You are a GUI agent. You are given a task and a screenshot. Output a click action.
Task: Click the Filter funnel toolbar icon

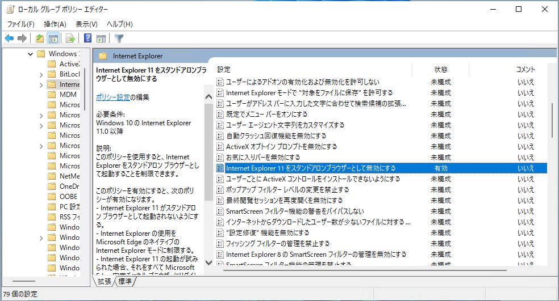click(x=119, y=39)
